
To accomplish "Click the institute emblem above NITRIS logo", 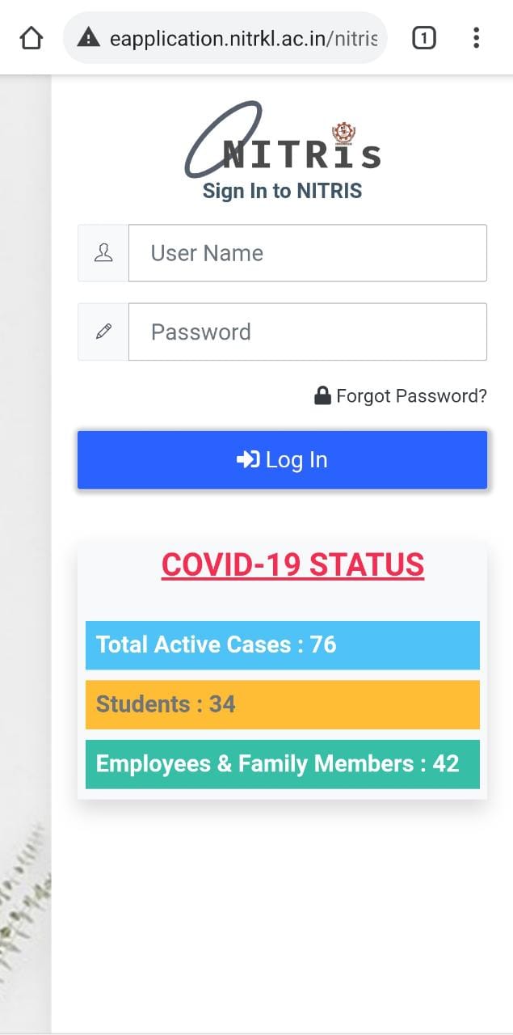I will tap(344, 133).
